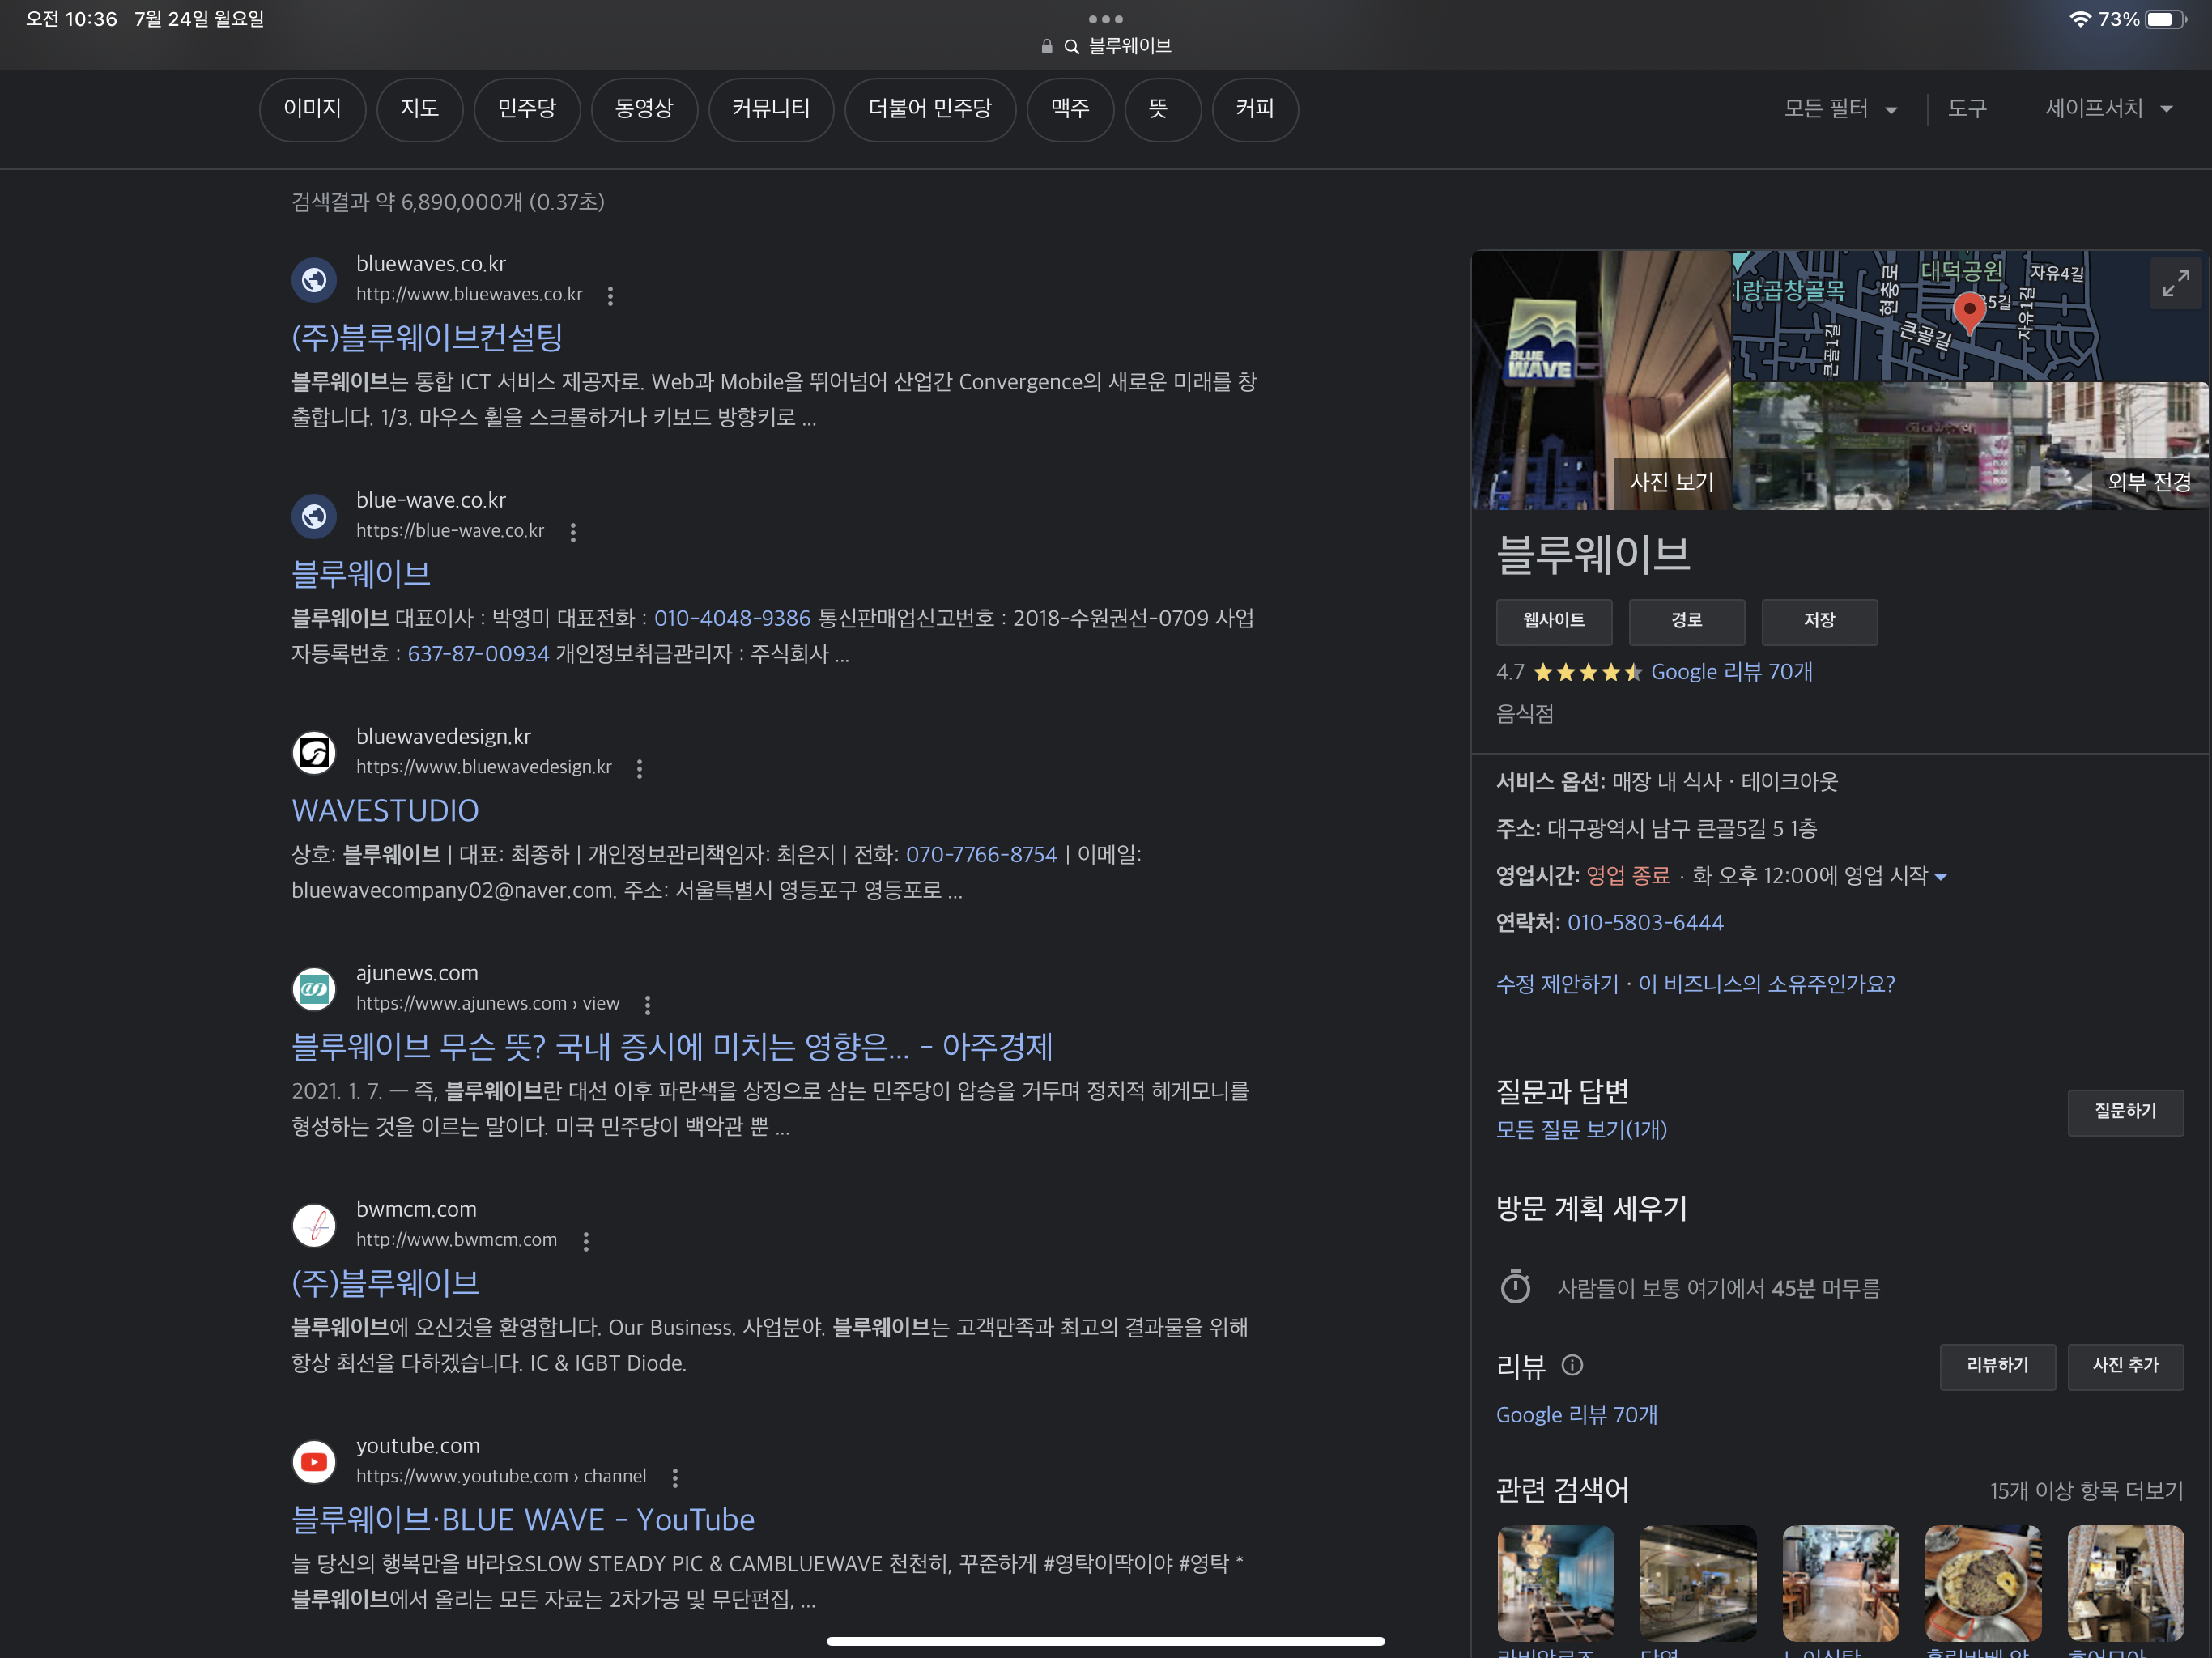Viewport: 2212px width, 1658px height.
Task: Click the blue-wave.co.kr globe favicon
Action: (x=314, y=516)
